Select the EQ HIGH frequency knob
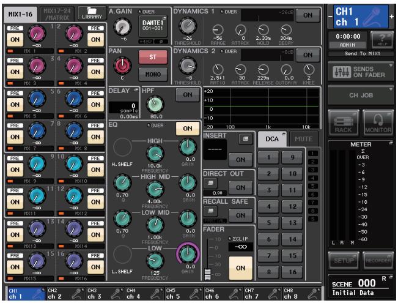Image resolution: width=398 pixels, height=303 pixels. (x=155, y=154)
